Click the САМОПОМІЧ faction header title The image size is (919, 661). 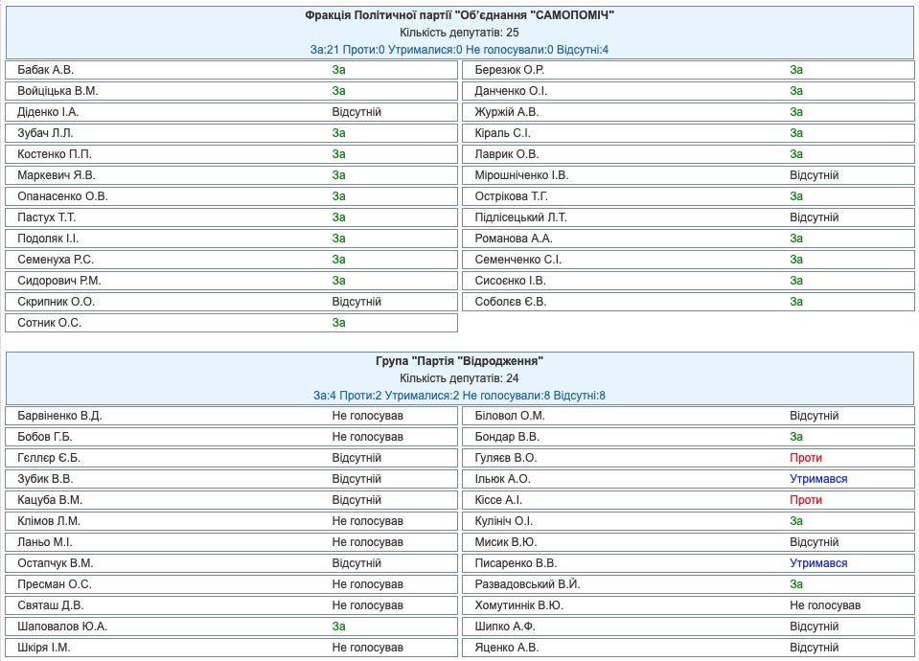click(x=460, y=15)
